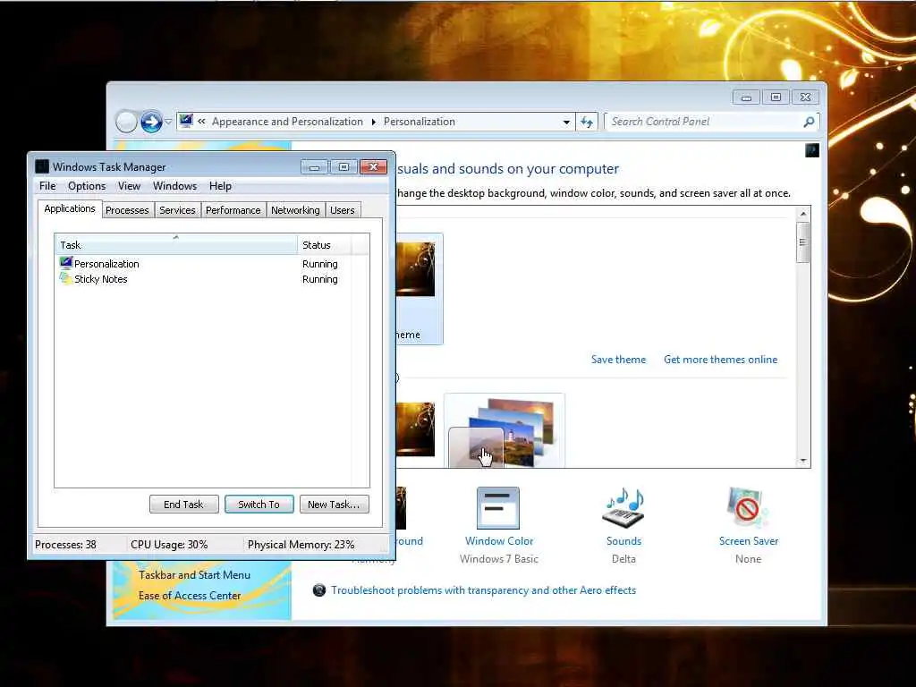Click the Personalization task icon
Viewport: 916px width, 687px height.
click(65, 263)
